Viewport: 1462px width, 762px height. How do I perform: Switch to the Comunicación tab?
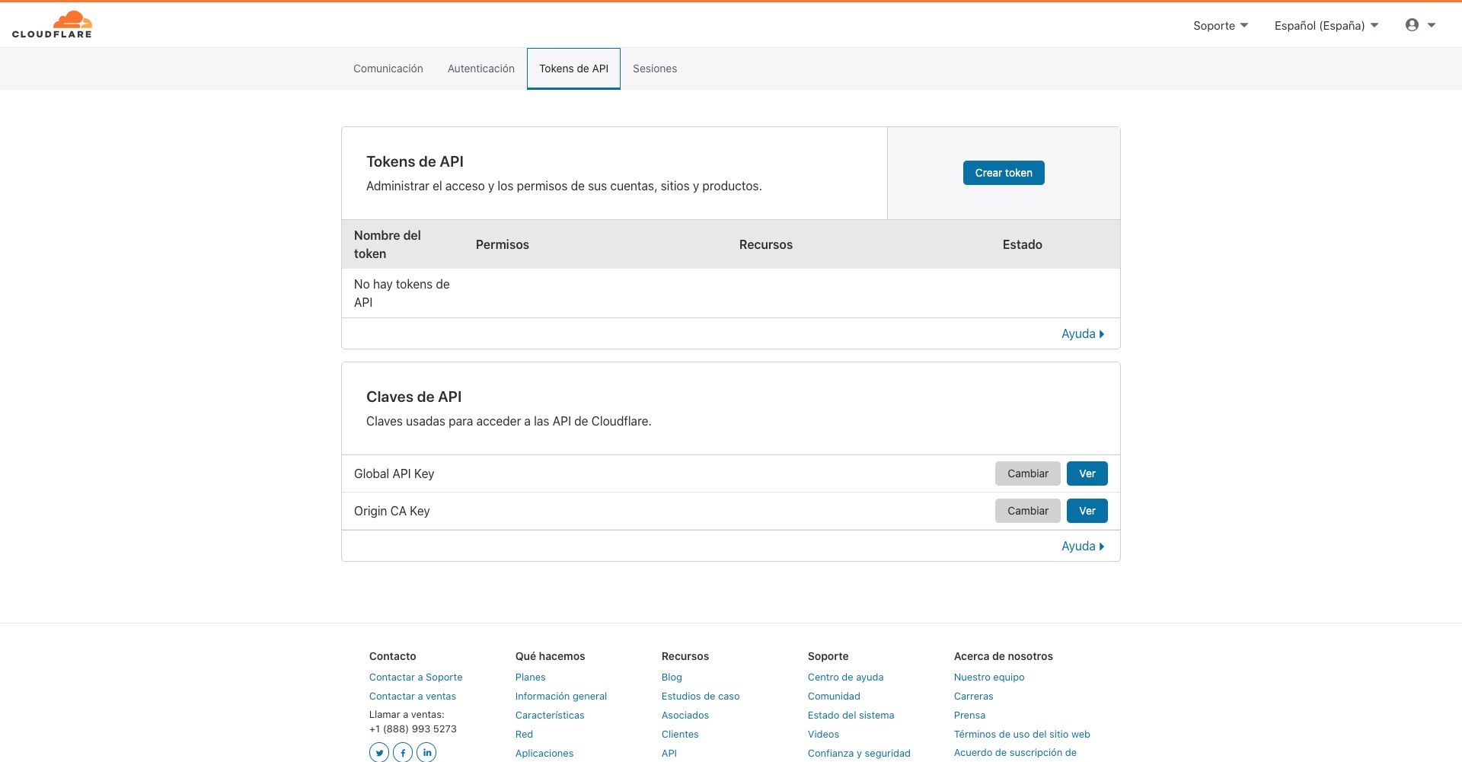pyautogui.click(x=388, y=69)
